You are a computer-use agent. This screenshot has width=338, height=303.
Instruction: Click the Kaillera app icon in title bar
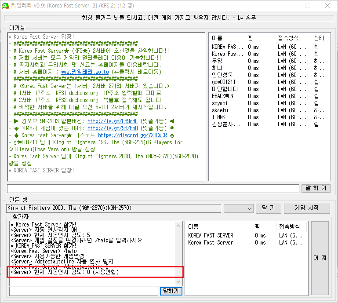5,6
